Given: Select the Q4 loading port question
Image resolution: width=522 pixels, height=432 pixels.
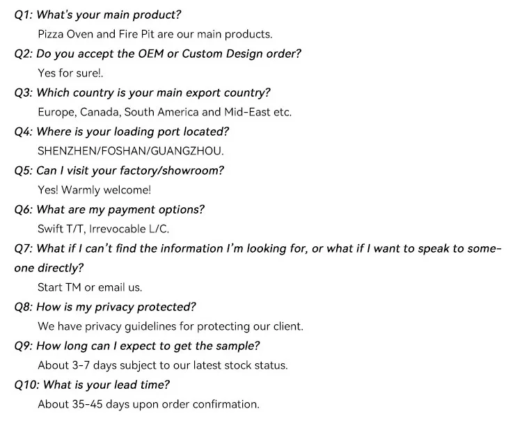Looking at the screenshot, I should pos(121,131).
